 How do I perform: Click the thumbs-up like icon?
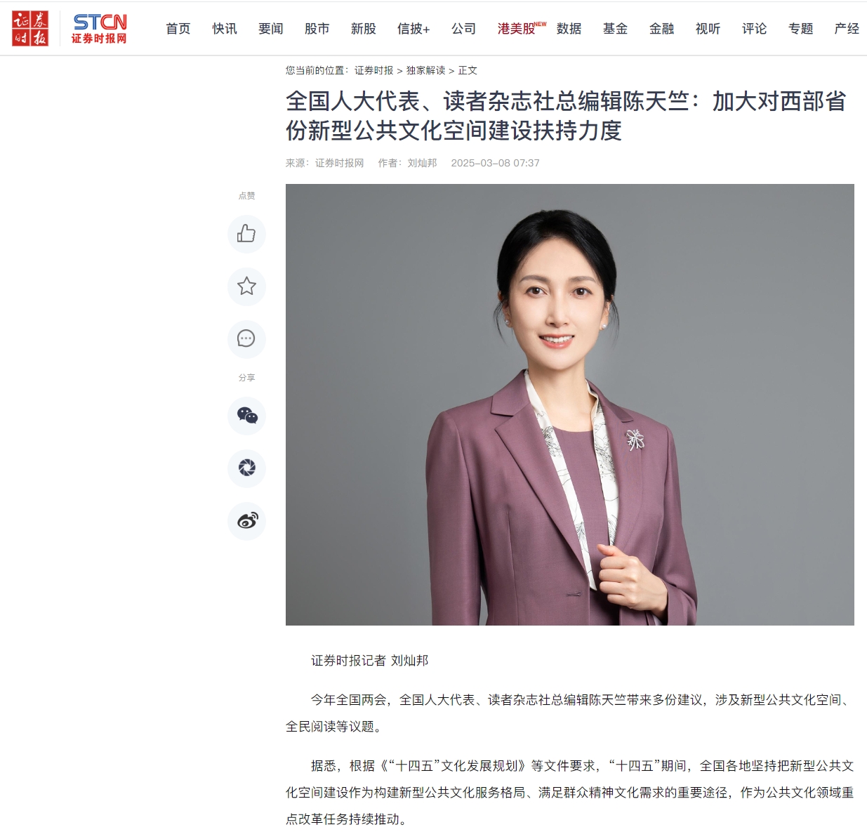click(x=246, y=234)
